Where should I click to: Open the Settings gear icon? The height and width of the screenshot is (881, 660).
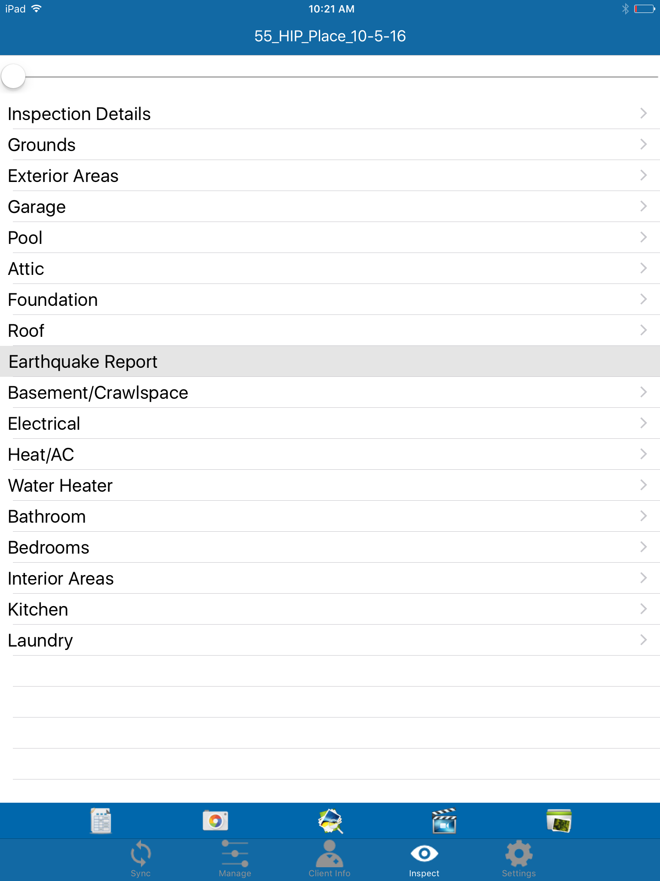(x=519, y=858)
